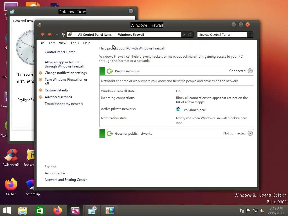Open the Tools menu
The width and height of the screenshot is (288, 216).
click(75, 43)
